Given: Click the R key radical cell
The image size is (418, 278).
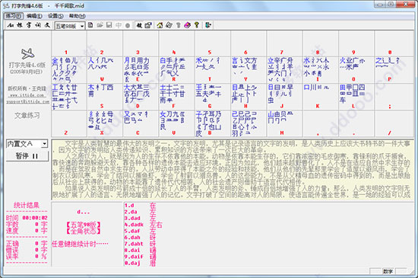Looking at the screenshot, I should 177,70.
